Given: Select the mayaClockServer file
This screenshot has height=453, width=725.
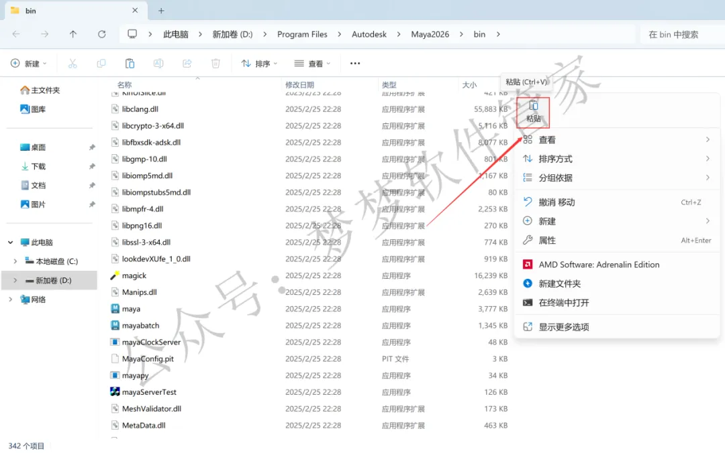Looking at the screenshot, I should 151,342.
